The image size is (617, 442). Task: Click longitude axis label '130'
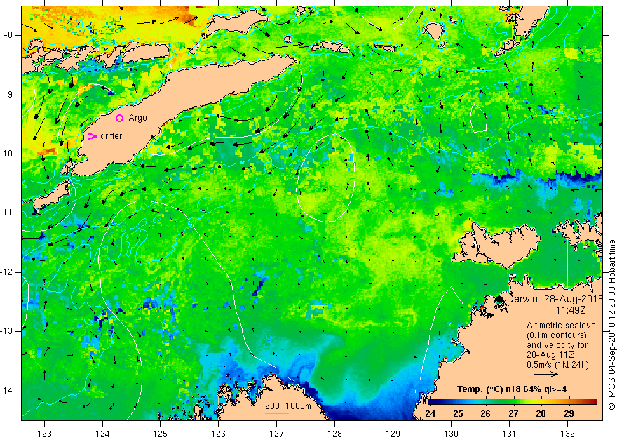pos(451,434)
